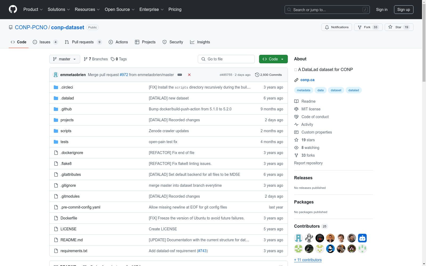The width and height of the screenshot is (426, 266).
Task: Click the Pricing link
Action: (x=175, y=10)
